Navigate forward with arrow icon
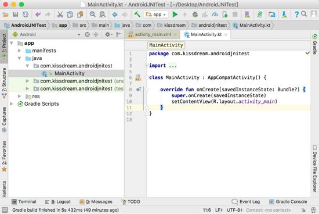The image size is (319, 214). (125, 15)
